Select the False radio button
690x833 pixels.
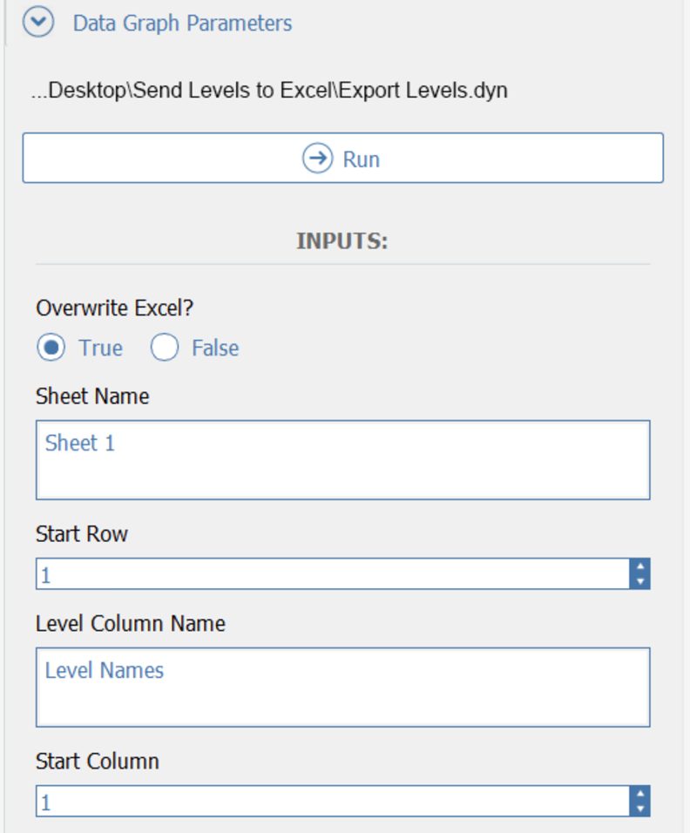click(165, 348)
